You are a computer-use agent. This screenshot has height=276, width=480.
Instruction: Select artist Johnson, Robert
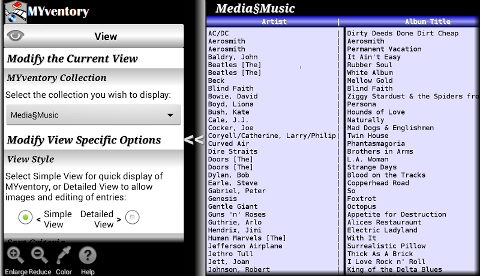[239, 269]
